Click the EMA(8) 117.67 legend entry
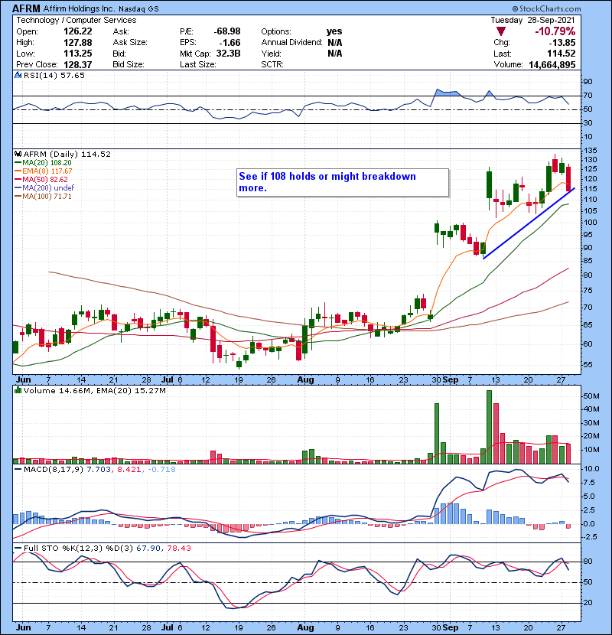The image size is (612, 635). coord(44,171)
